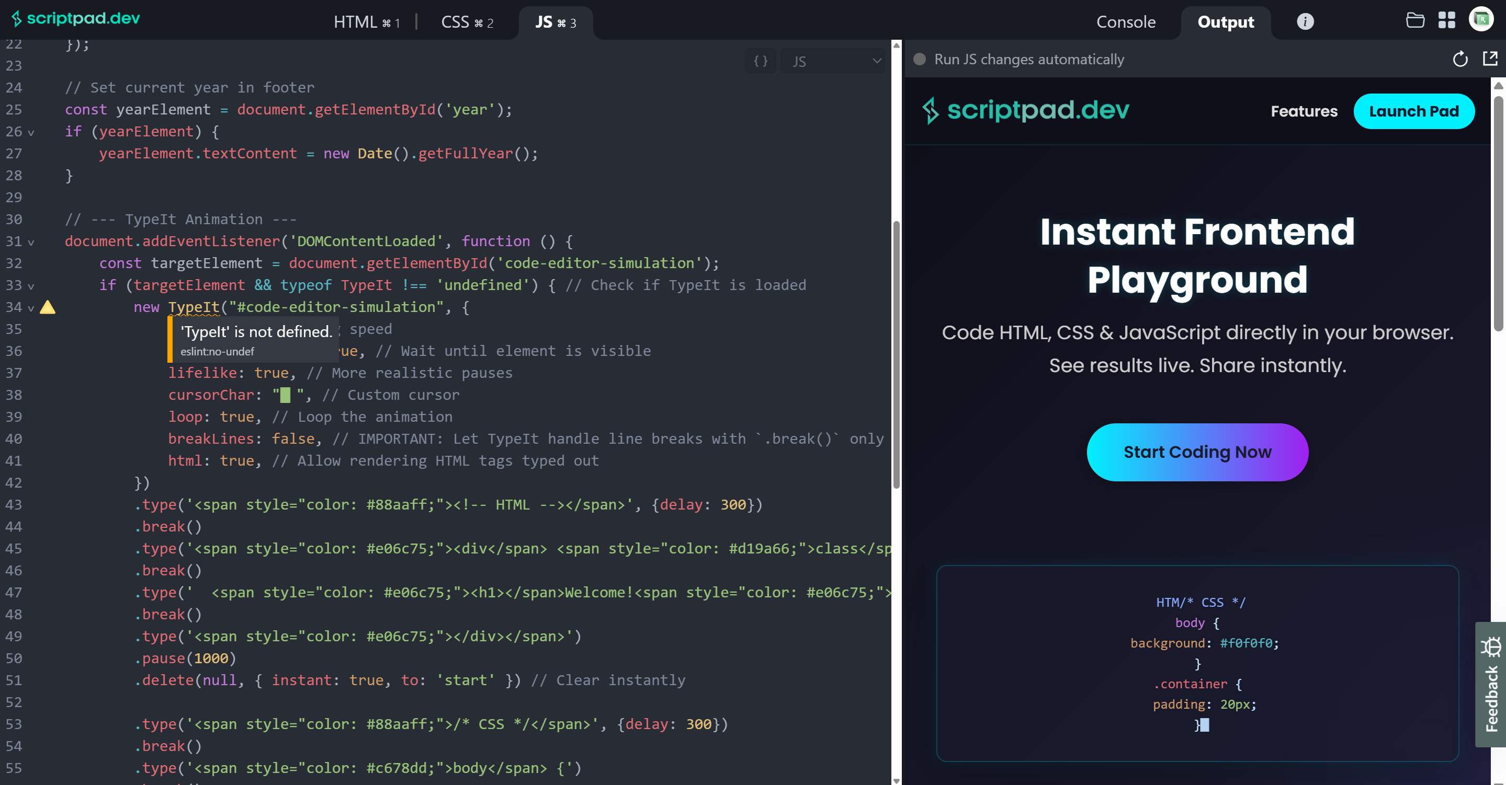
Task: Click the Launch Pad button
Action: 1413,111
